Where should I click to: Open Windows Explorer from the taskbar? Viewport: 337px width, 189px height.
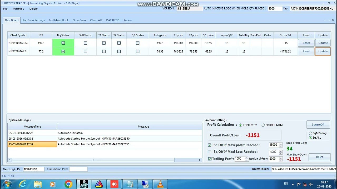tap(38, 184)
